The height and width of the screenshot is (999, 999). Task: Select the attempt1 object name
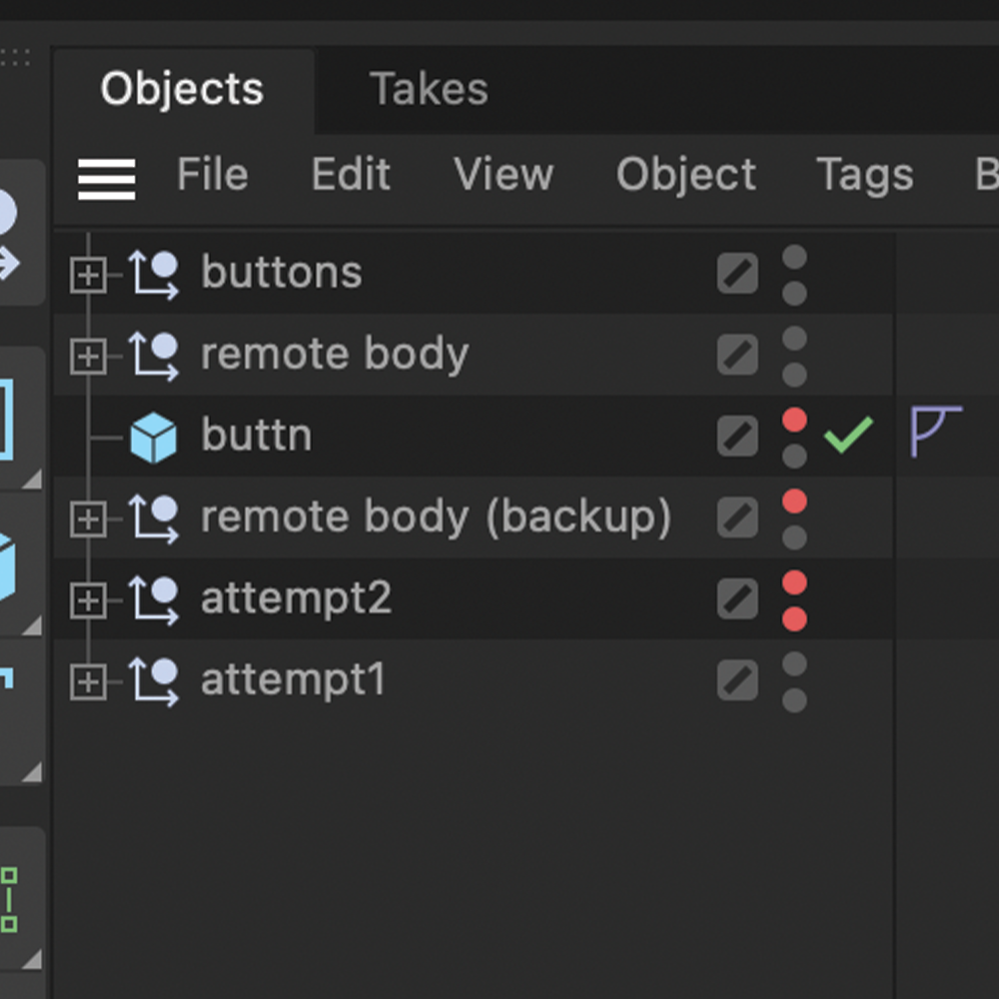292,679
